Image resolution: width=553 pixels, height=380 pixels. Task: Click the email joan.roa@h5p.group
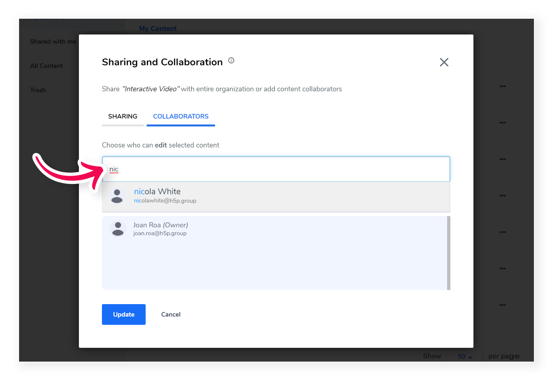click(160, 233)
